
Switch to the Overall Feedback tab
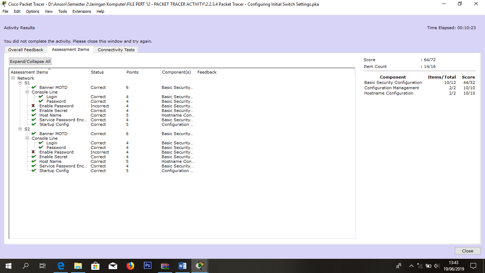[x=26, y=50]
